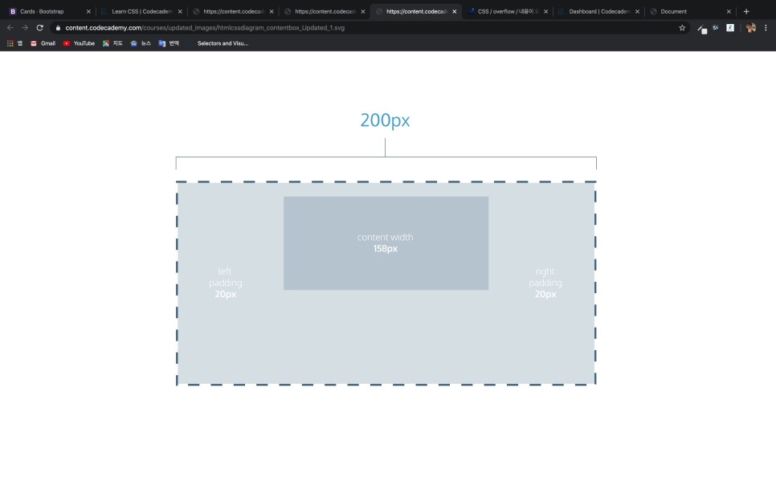Reload the current page
This screenshot has height=485, width=776.
39,28
